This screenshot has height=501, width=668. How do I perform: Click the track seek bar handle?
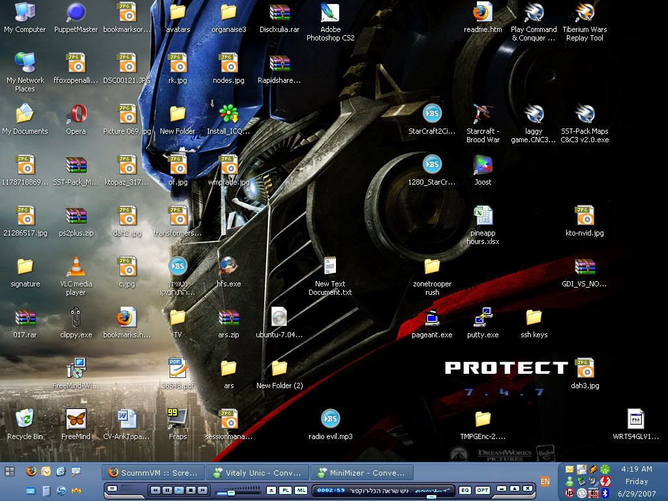431,496
